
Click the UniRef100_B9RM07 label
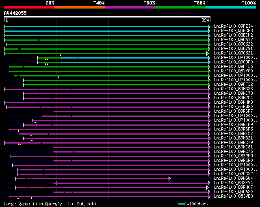coord(233,187)
